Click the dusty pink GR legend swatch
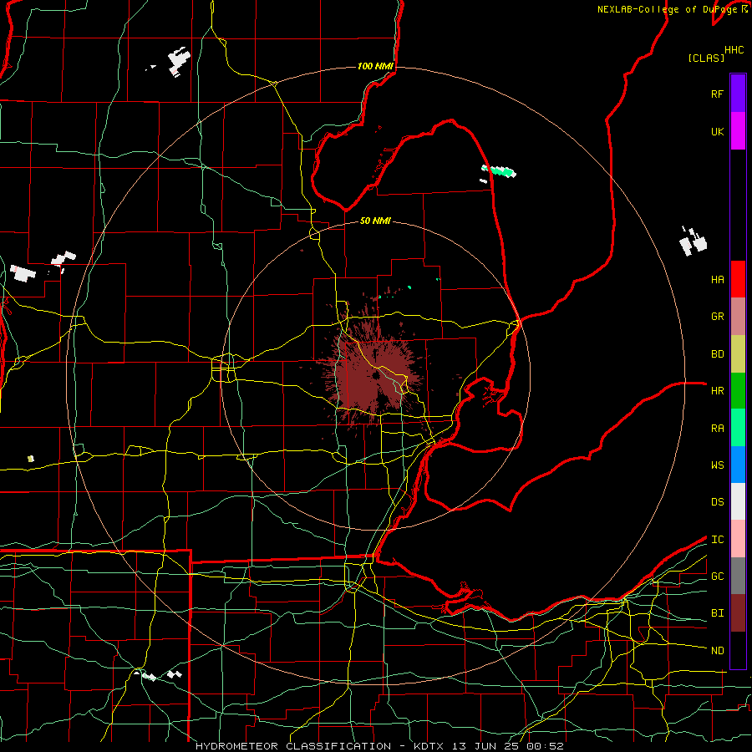The image size is (752, 752). (738, 317)
